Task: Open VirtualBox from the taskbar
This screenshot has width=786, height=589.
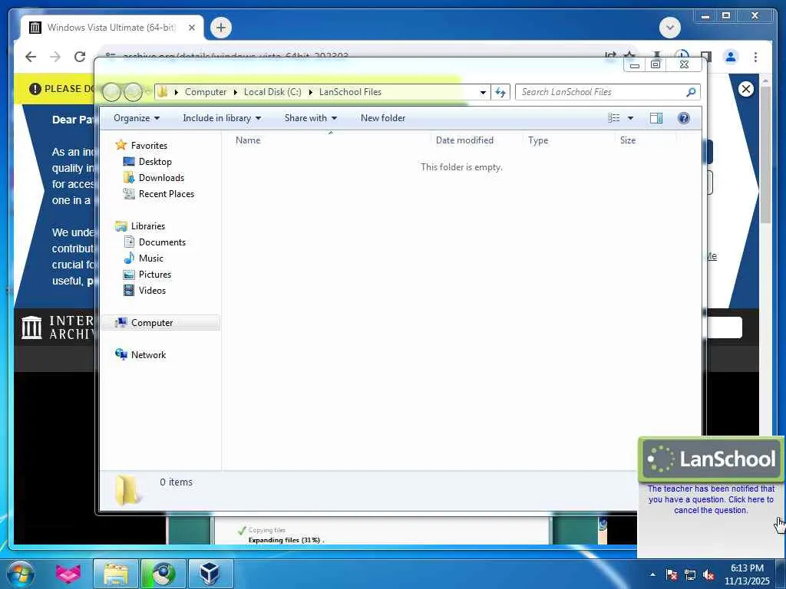Action: coord(210,574)
